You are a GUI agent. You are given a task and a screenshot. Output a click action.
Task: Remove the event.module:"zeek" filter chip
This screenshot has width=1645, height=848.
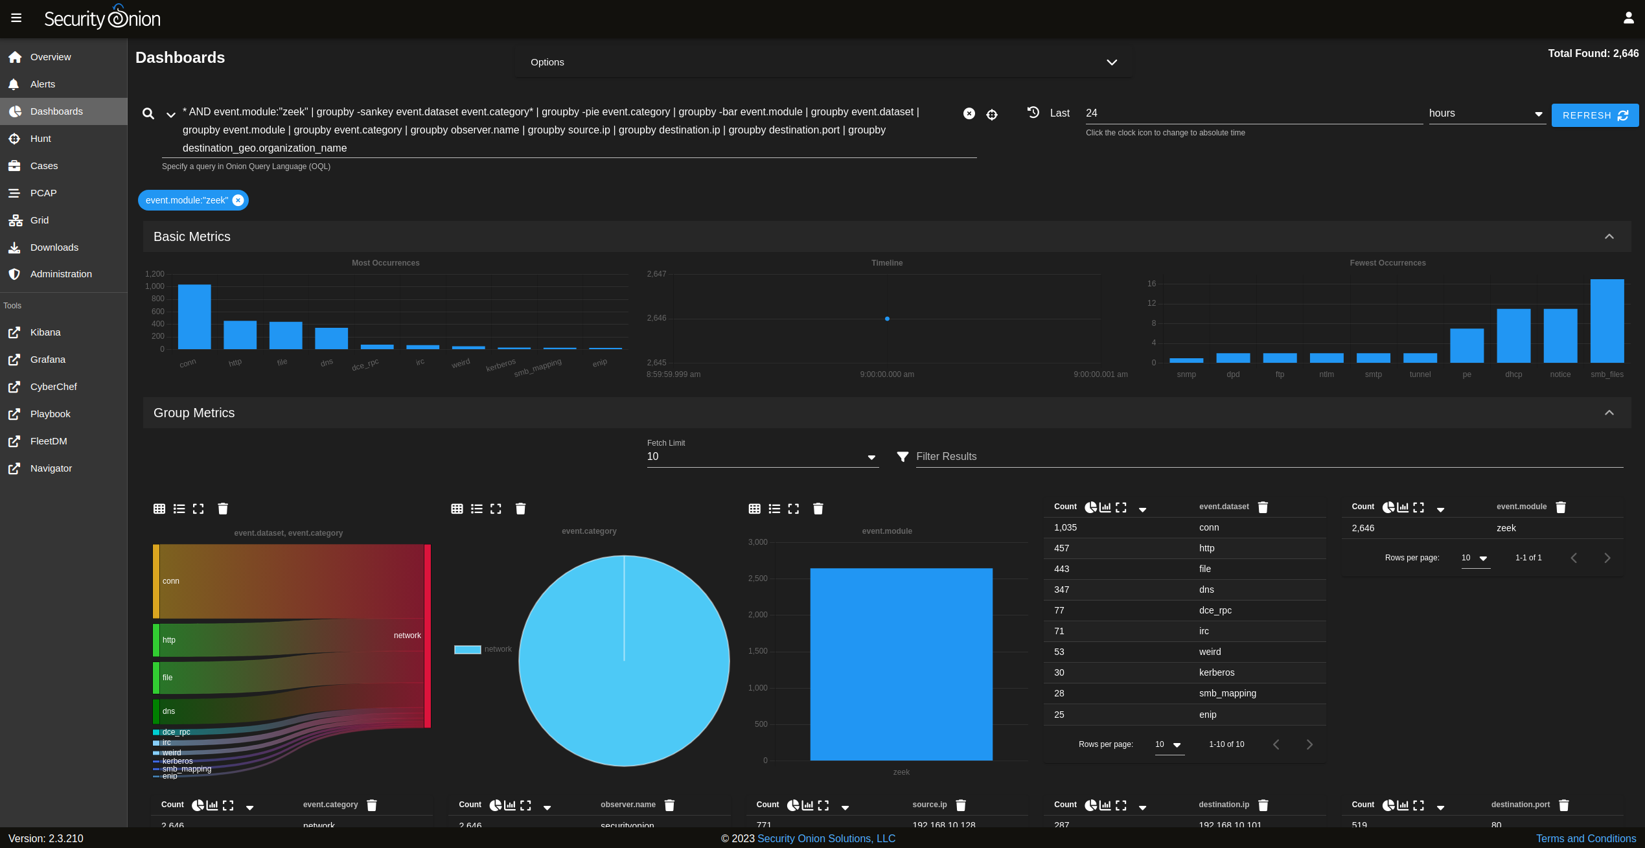(238, 200)
